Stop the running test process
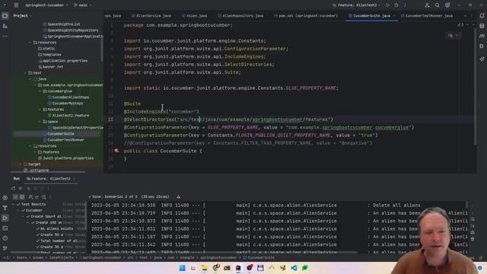 point(21,188)
